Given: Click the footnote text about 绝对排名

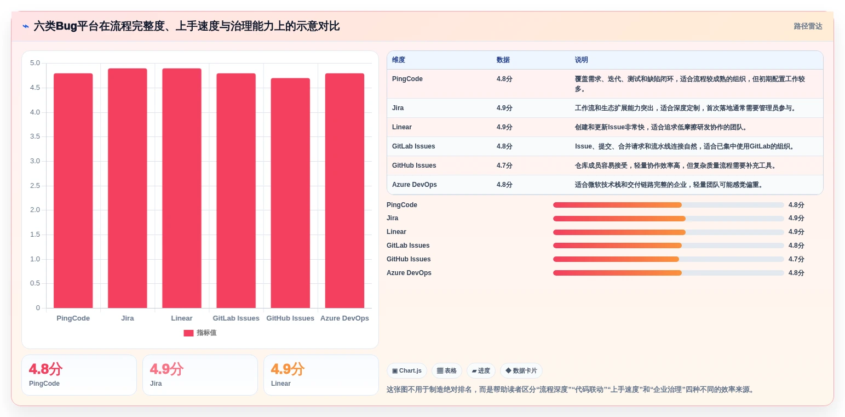Looking at the screenshot, I should pyautogui.click(x=571, y=390).
